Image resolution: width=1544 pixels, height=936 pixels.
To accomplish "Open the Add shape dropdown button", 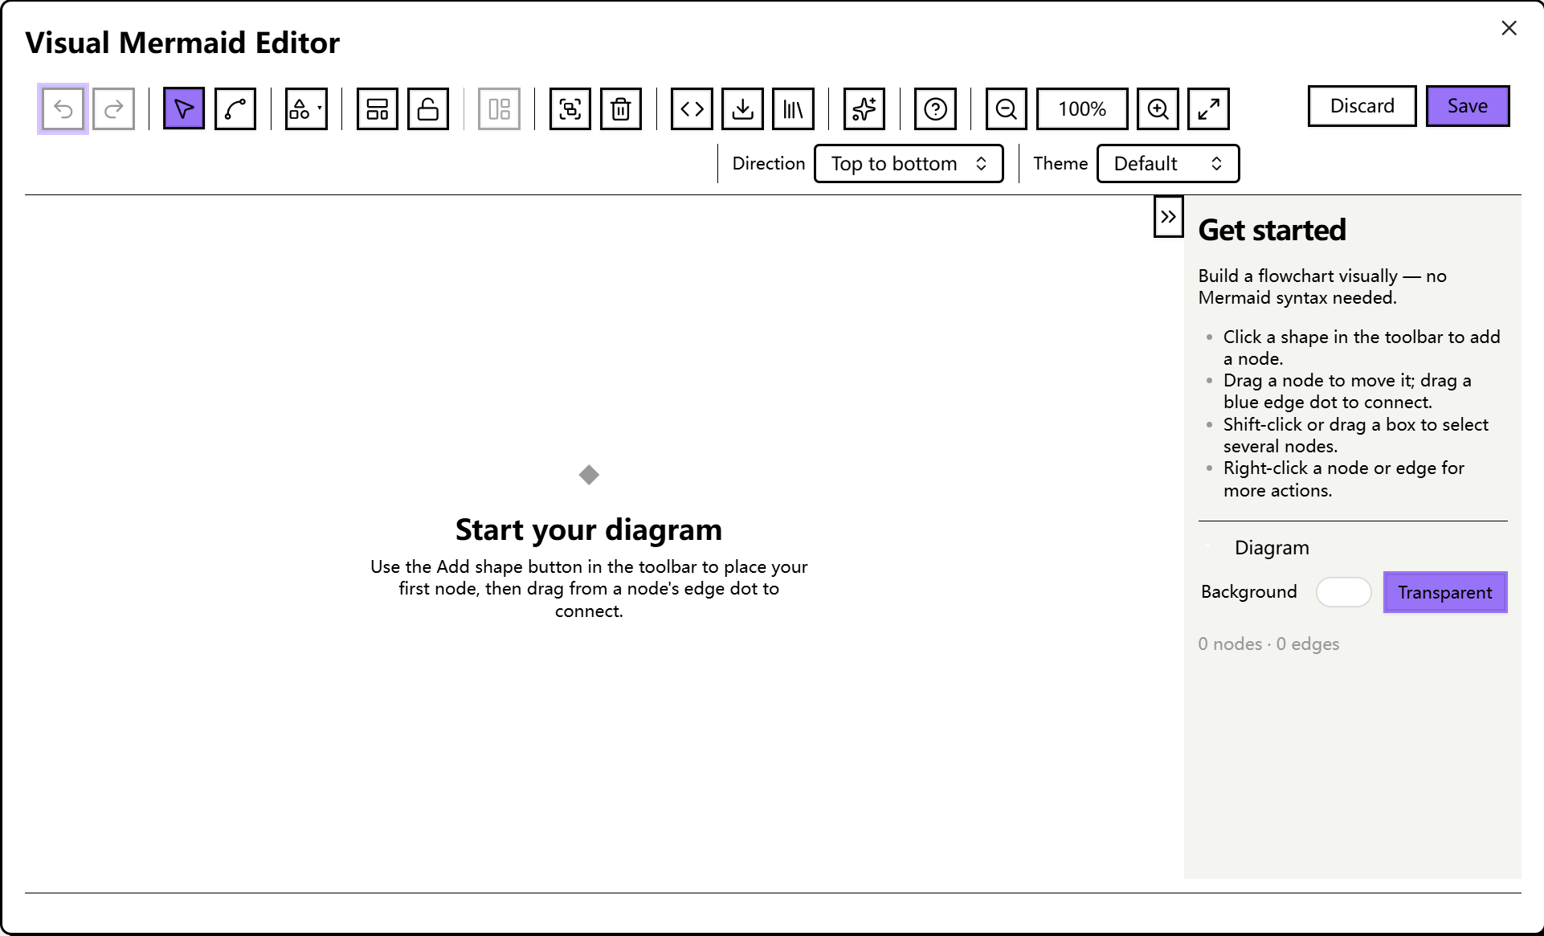I will click(306, 108).
